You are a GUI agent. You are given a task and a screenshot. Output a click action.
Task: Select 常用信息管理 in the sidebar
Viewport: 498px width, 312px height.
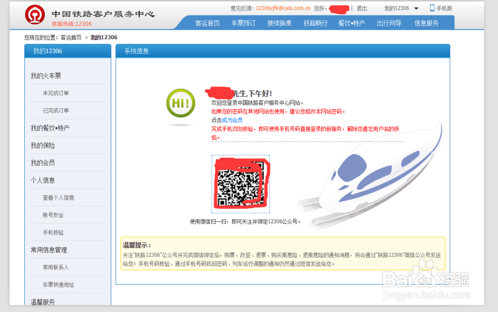[49, 250]
